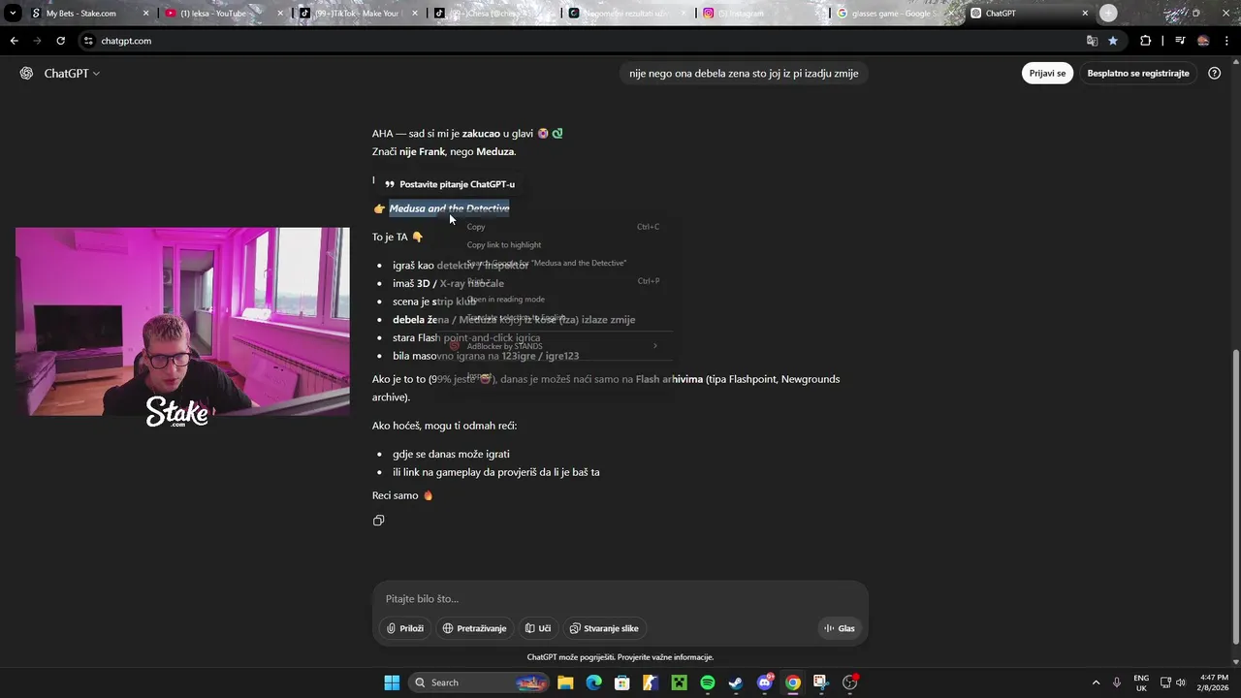The width and height of the screenshot is (1241, 698).
Task: Open Minecraft from the taskbar
Action: (679, 682)
